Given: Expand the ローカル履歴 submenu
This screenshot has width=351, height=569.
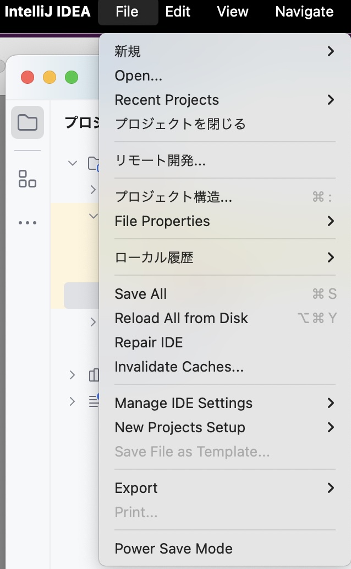Looking at the screenshot, I should tap(224, 257).
